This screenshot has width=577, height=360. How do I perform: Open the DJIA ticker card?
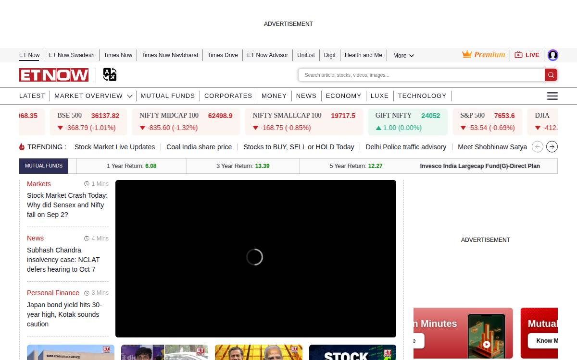(543, 122)
